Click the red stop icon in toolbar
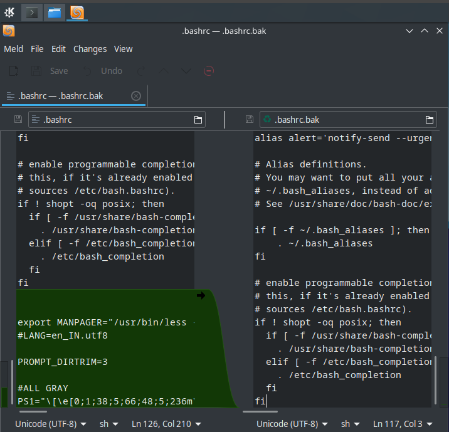 coord(209,71)
